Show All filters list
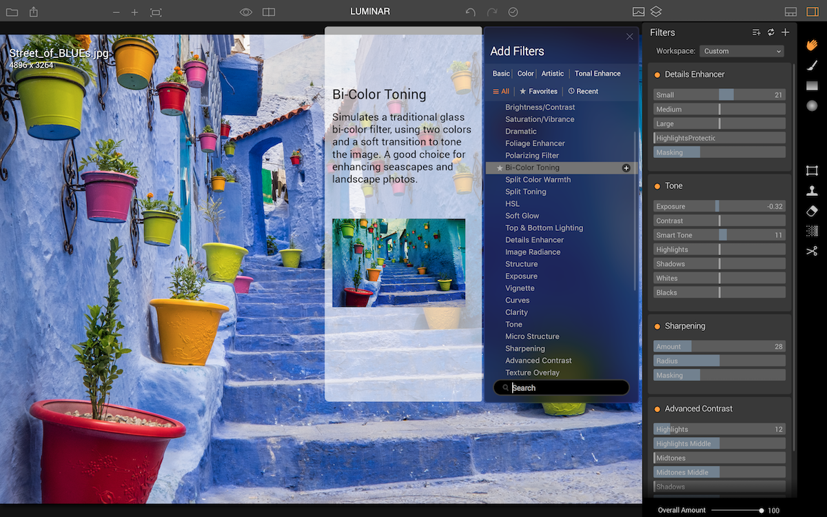 [x=501, y=91]
